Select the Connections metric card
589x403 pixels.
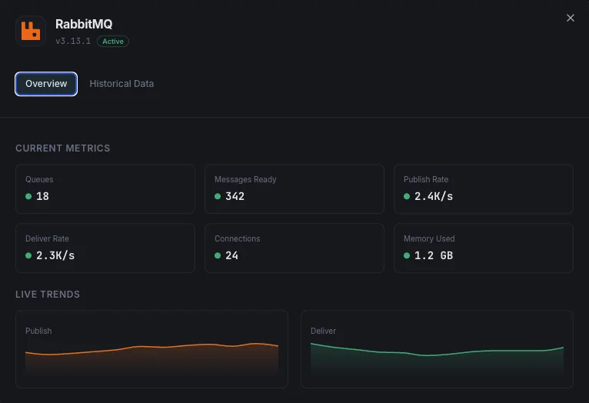[294, 248]
